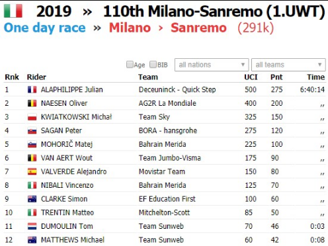
Task: Click the Italian flag icon beside 2019
Action: coord(13,11)
